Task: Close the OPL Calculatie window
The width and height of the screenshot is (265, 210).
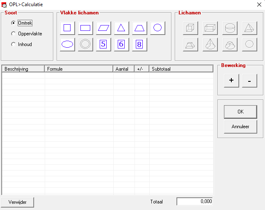Action: coord(259,5)
